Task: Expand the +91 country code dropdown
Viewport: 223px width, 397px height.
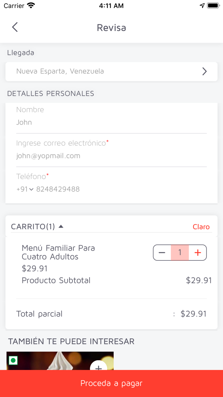Action: coord(25,189)
